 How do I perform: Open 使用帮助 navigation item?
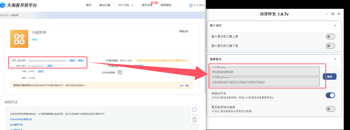point(166,5)
